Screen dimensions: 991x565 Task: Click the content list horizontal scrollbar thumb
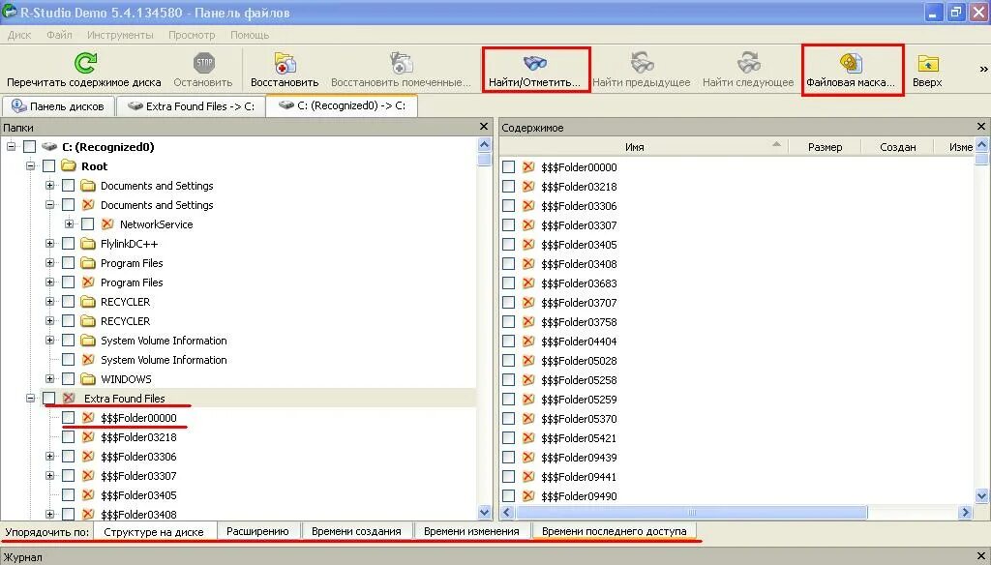pos(691,512)
